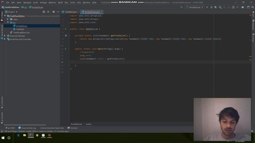Screen dimensions: 255x143
Task: Click AmdahlsLaw in editor breadcrumb bar
Action: (76, 124)
